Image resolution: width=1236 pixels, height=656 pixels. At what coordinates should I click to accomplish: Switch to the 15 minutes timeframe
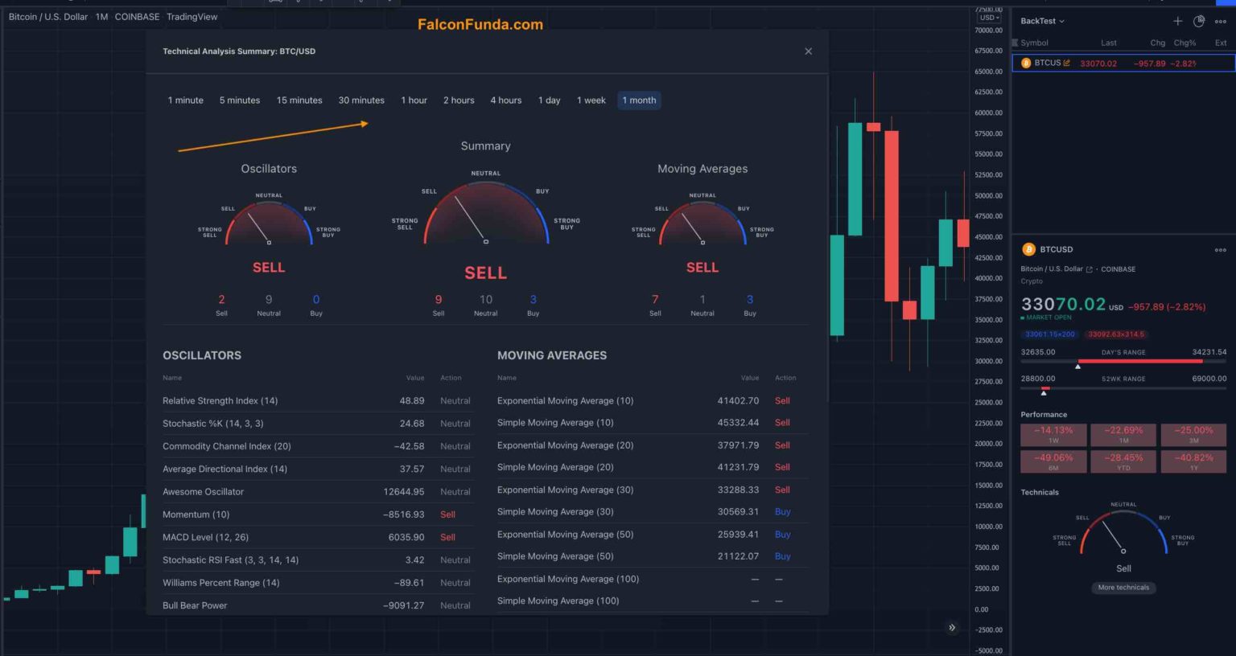299,100
